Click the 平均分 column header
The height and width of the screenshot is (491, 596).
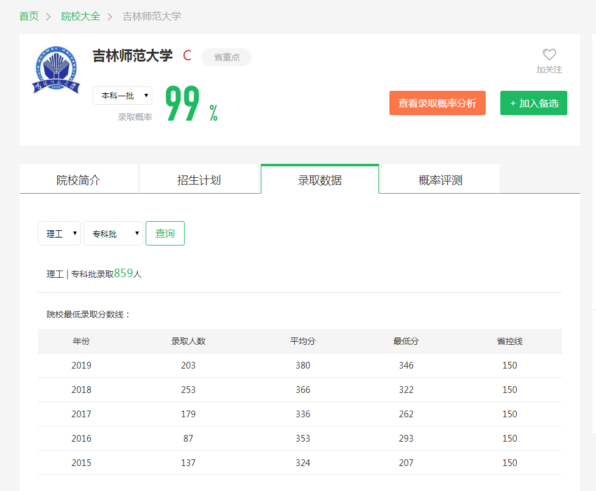tap(302, 341)
